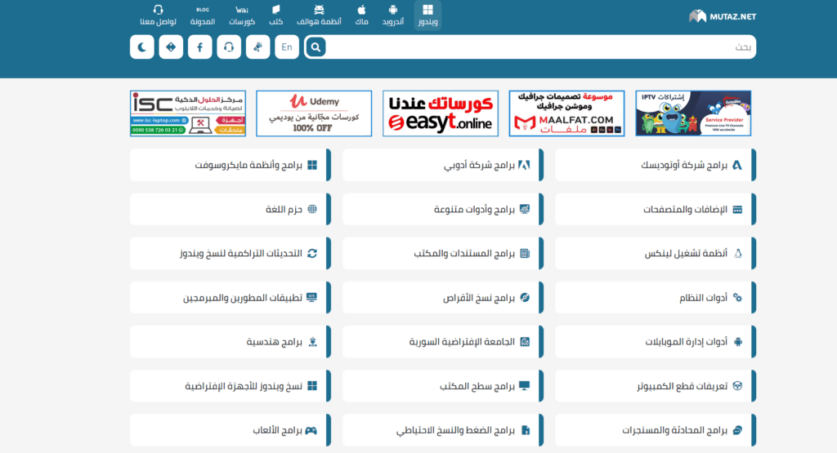837x453 pixels.
Task: Open the Udemy free courses banner
Action: (x=314, y=113)
